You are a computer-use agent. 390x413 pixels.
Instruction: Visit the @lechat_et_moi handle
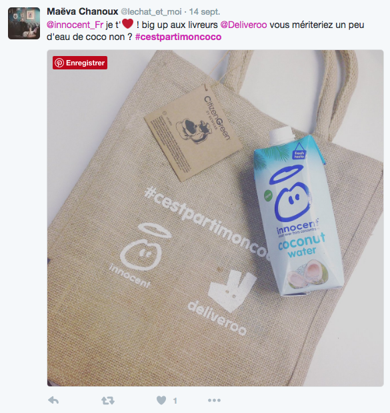[151, 12]
